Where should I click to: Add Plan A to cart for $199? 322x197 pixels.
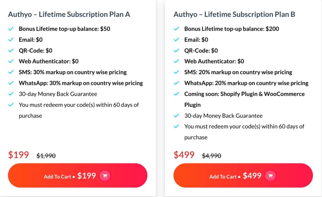78,175
